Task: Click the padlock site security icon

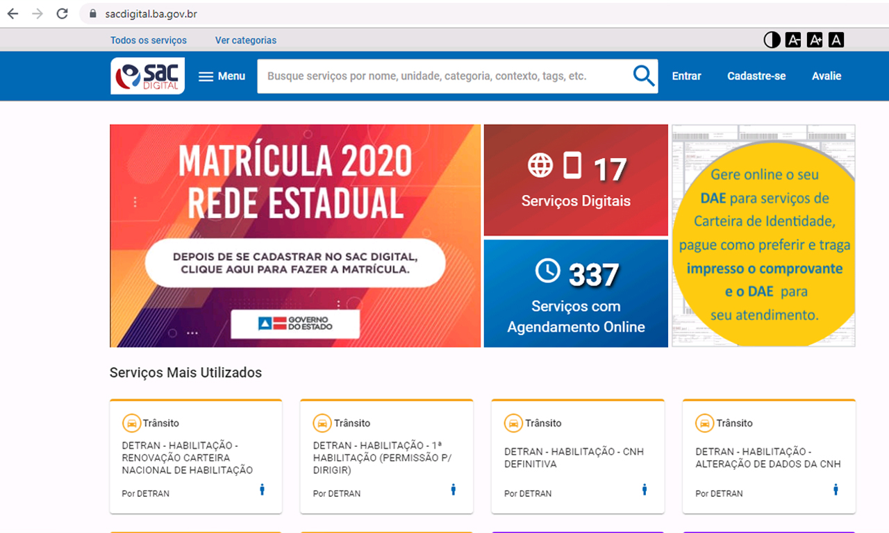Action: click(91, 14)
